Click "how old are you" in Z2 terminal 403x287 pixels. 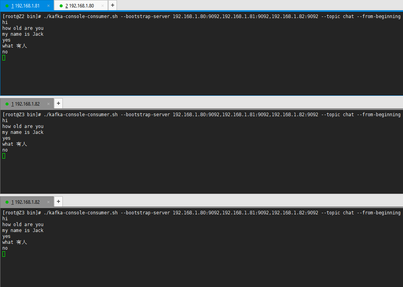[x=23, y=28]
